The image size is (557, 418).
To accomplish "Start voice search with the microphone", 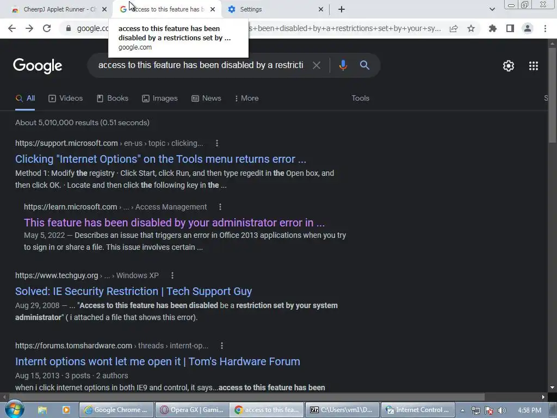I will [x=343, y=65].
